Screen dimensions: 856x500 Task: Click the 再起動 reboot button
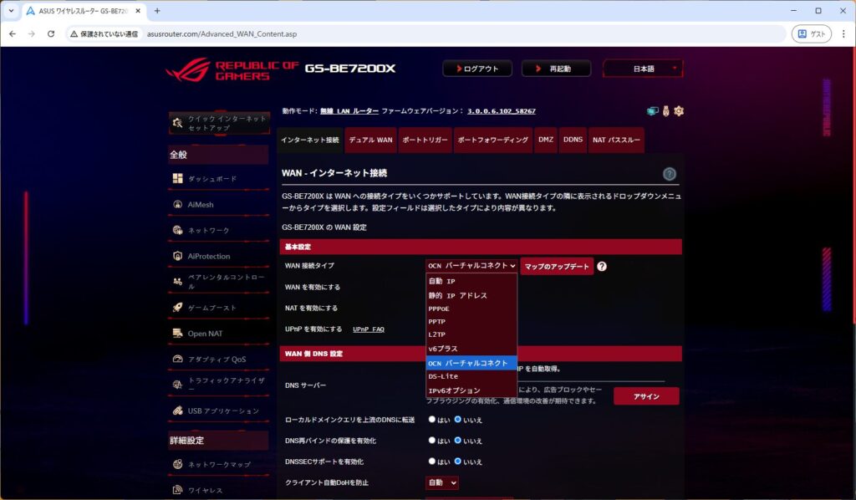click(x=556, y=69)
